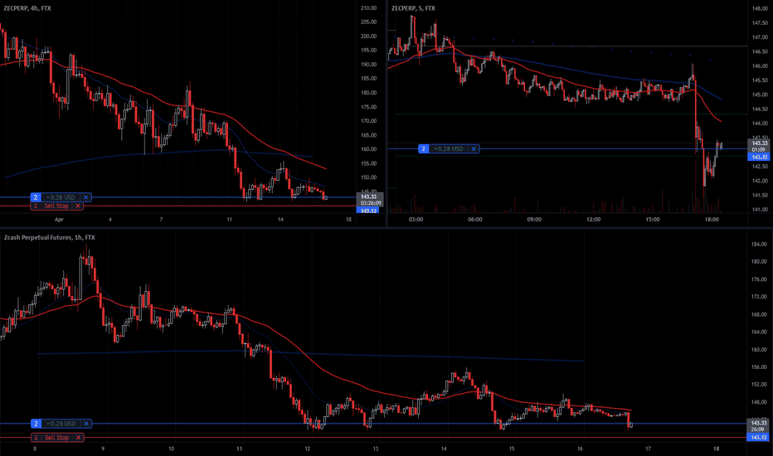Click the 143.33 current price label on 5-minute chart
Viewport: 773px width, 456px height.
click(759, 143)
